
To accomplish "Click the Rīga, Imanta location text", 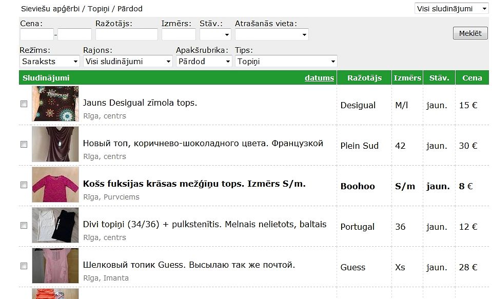I will (106, 278).
